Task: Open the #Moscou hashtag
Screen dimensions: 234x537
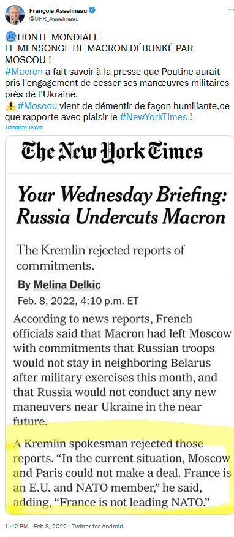Action: tap(37, 106)
